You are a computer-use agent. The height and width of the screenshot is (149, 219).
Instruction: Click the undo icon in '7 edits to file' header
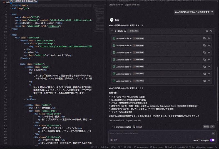211,31
